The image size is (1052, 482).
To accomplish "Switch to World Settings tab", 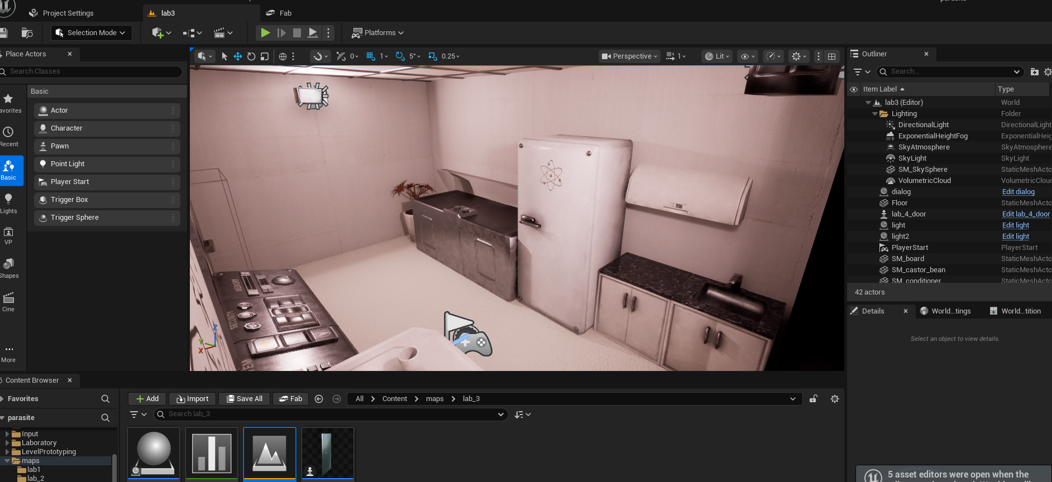I will pyautogui.click(x=945, y=311).
